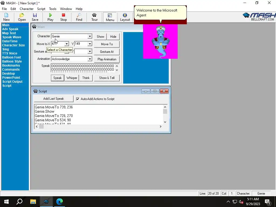The width and height of the screenshot is (276, 207).
Task: Click the Gesture At button
Action: [x=107, y=52]
